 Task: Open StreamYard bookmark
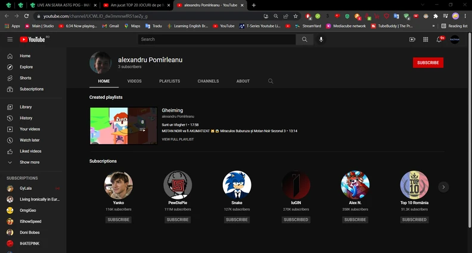[308, 26]
